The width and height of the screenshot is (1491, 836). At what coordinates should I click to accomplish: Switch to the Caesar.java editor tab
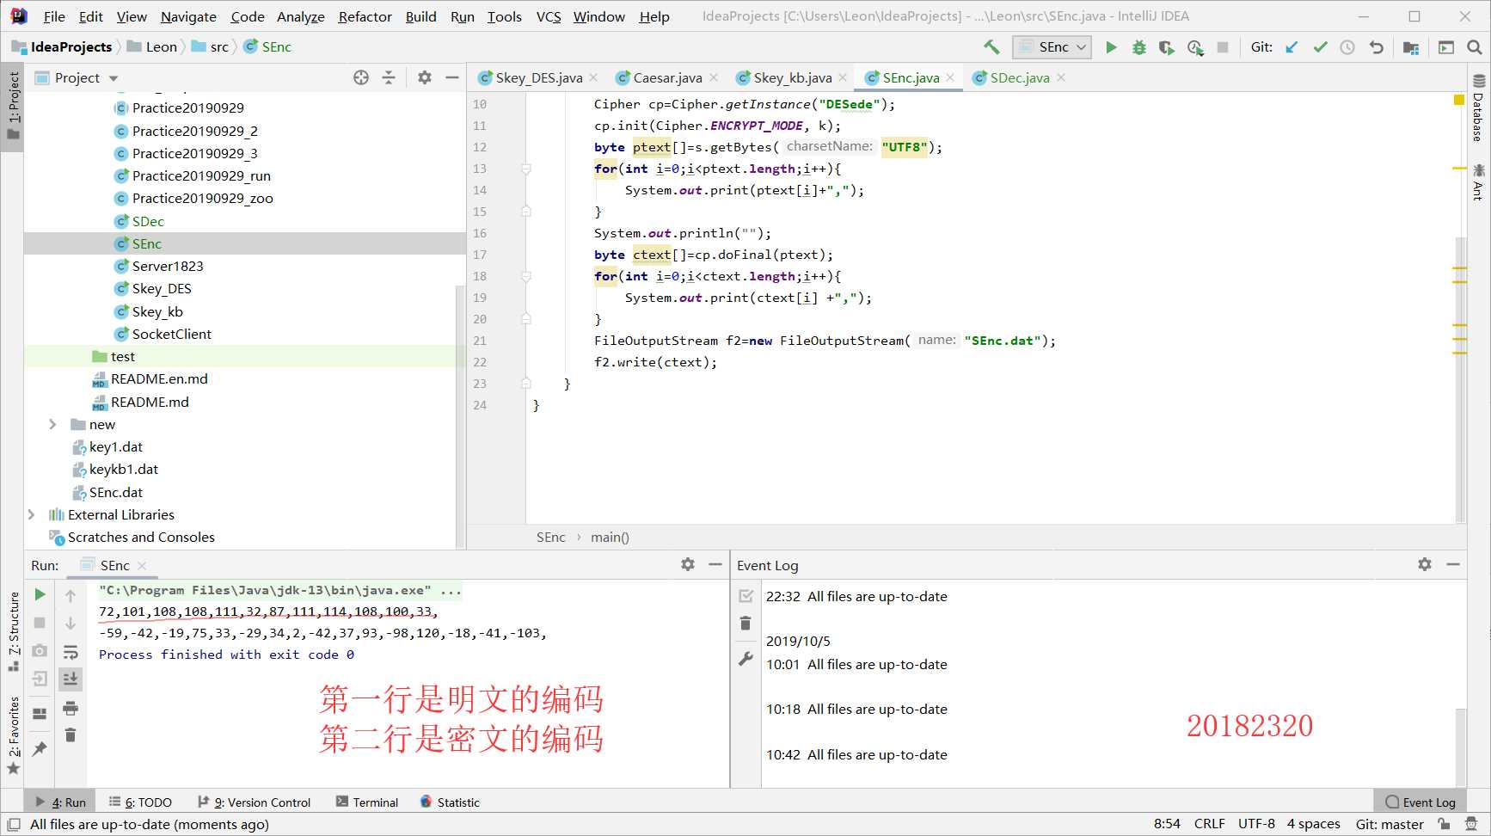pyautogui.click(x=667, y=77)
